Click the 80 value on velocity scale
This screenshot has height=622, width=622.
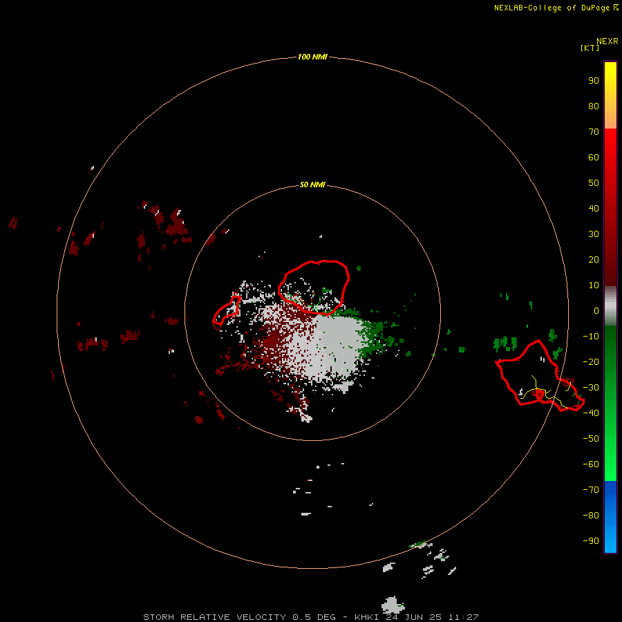594,106
